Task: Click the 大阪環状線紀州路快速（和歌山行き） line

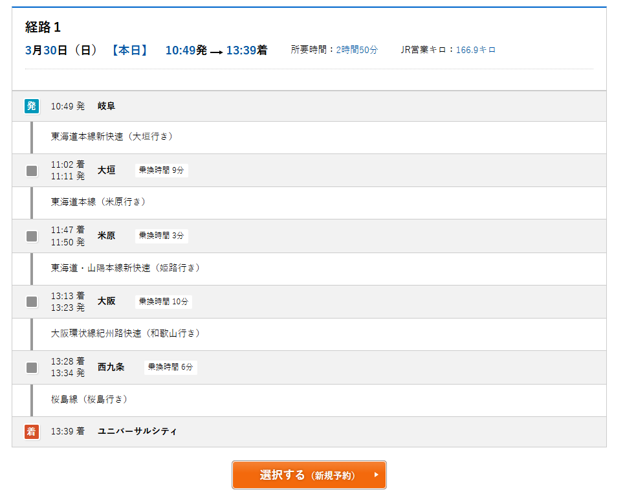Action: click(125, 333)
